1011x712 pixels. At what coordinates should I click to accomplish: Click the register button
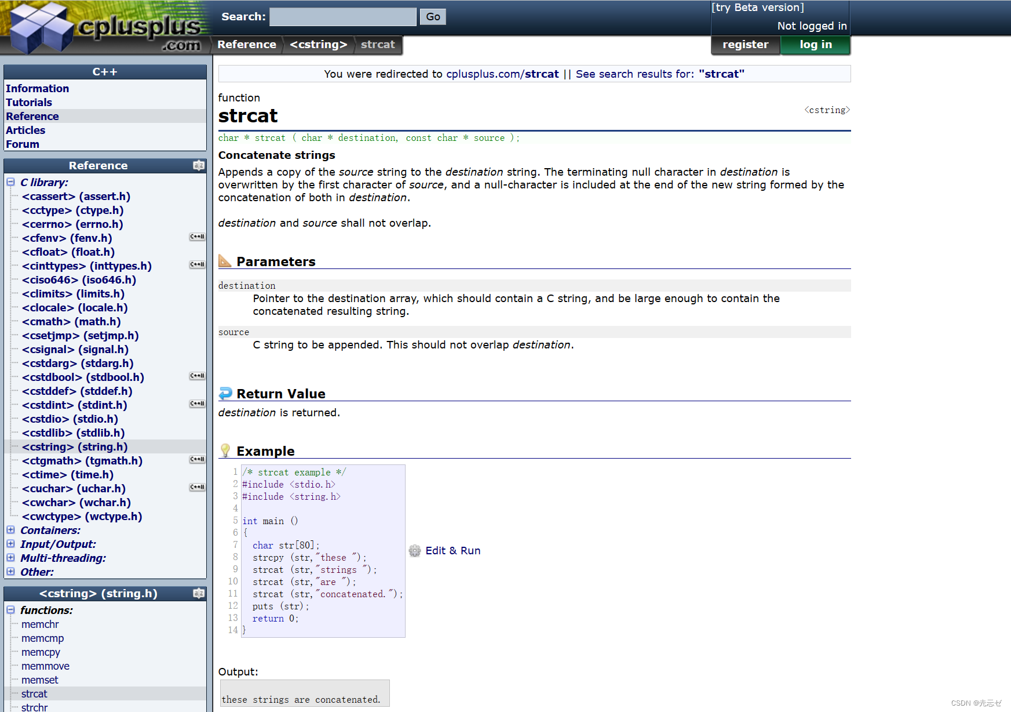tap(746, 45)
